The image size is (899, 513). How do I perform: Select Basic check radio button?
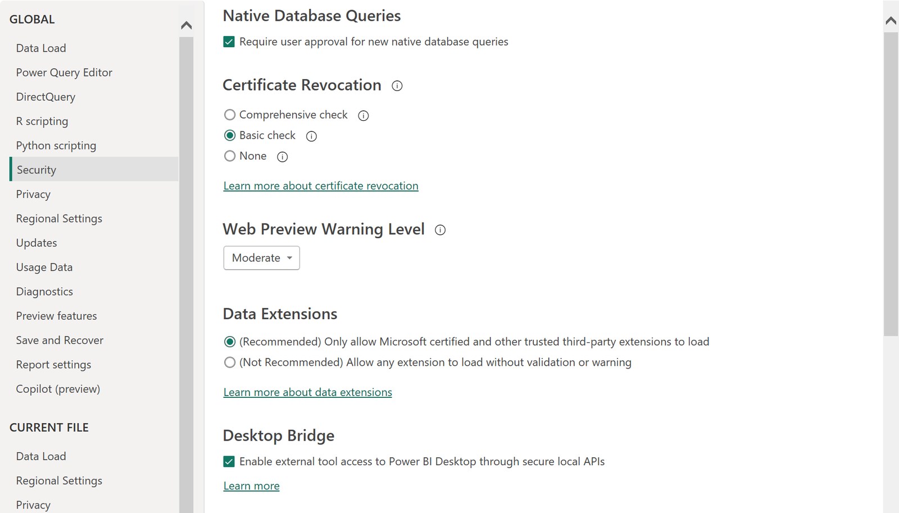point(230,135)
